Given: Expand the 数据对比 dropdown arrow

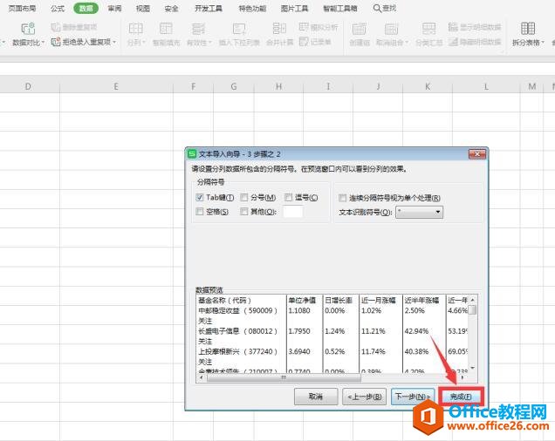Looking at the screenshot, I should pyautogui.click(x=43, y=43).
